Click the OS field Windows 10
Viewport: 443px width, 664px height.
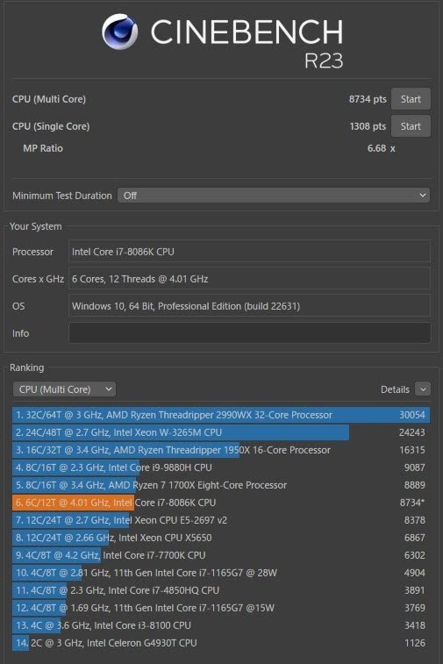(x=249, y=306)
